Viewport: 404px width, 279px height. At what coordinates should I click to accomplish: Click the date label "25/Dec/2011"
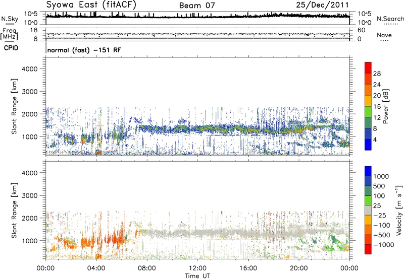322,5
